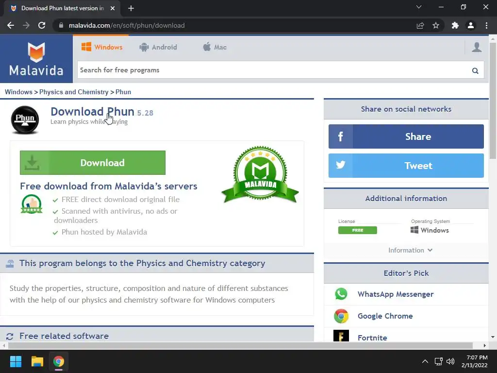Select the Download Phun browser tab
Screen dimensions: 497x373
62,8
